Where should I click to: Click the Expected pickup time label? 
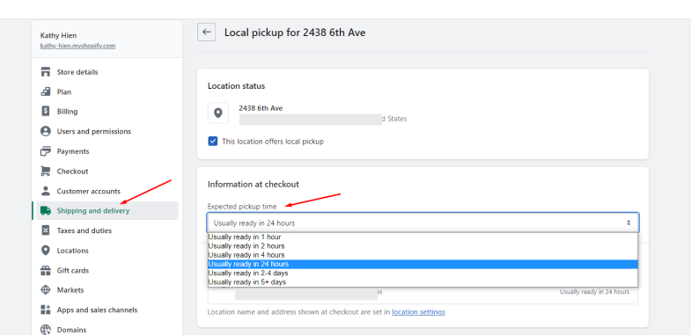click(242, 206)
